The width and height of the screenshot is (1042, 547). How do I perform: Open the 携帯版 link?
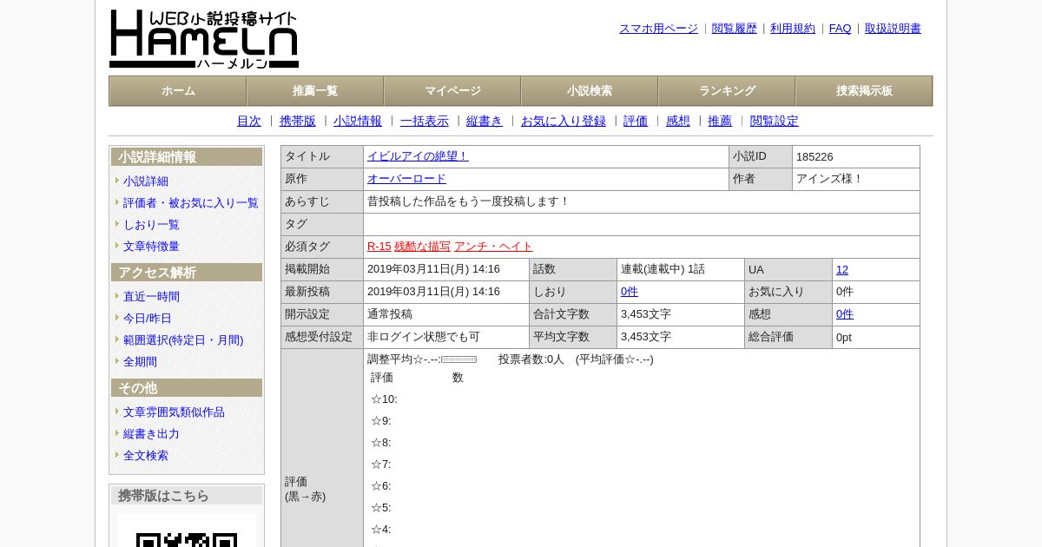(298, 122)
